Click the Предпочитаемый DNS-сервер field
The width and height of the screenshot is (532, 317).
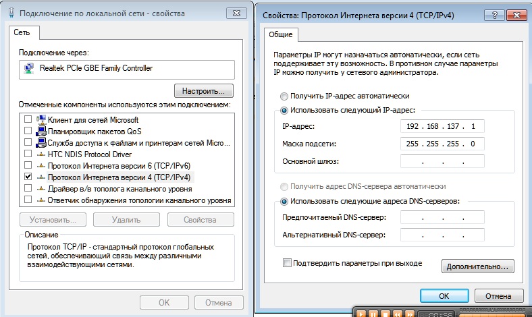pyautogui.click(x=442, y=217)
